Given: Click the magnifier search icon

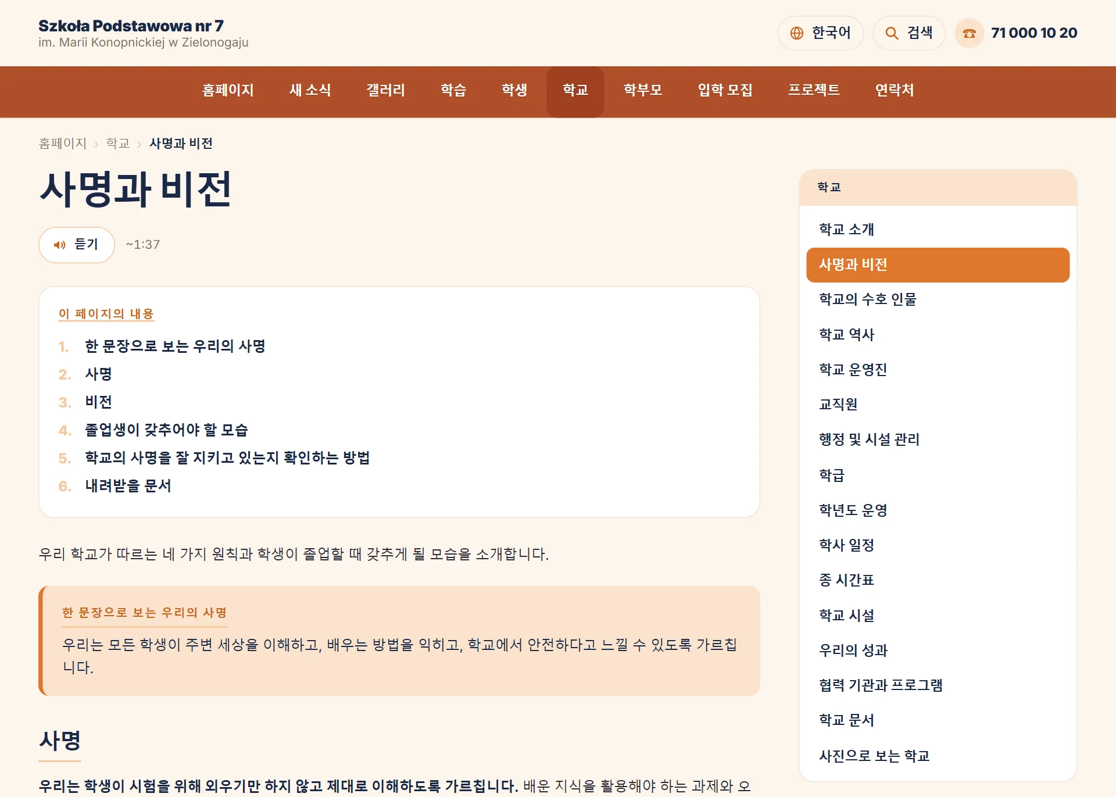Looking at the screenshot, I should (x=892, y=33).
